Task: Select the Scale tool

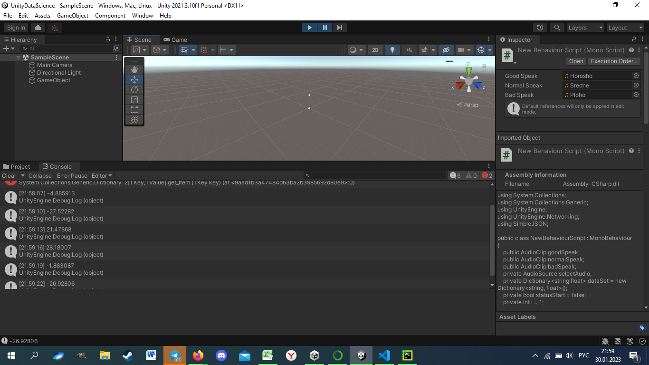Action: 134,99
